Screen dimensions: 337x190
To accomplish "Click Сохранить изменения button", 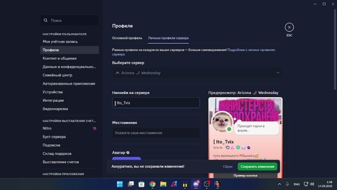I will click(257, 167).
